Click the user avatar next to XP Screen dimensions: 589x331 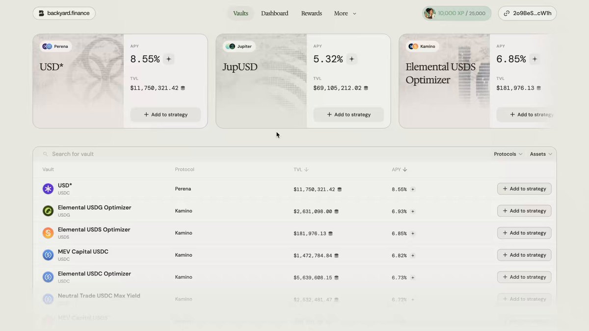[429, 13]
